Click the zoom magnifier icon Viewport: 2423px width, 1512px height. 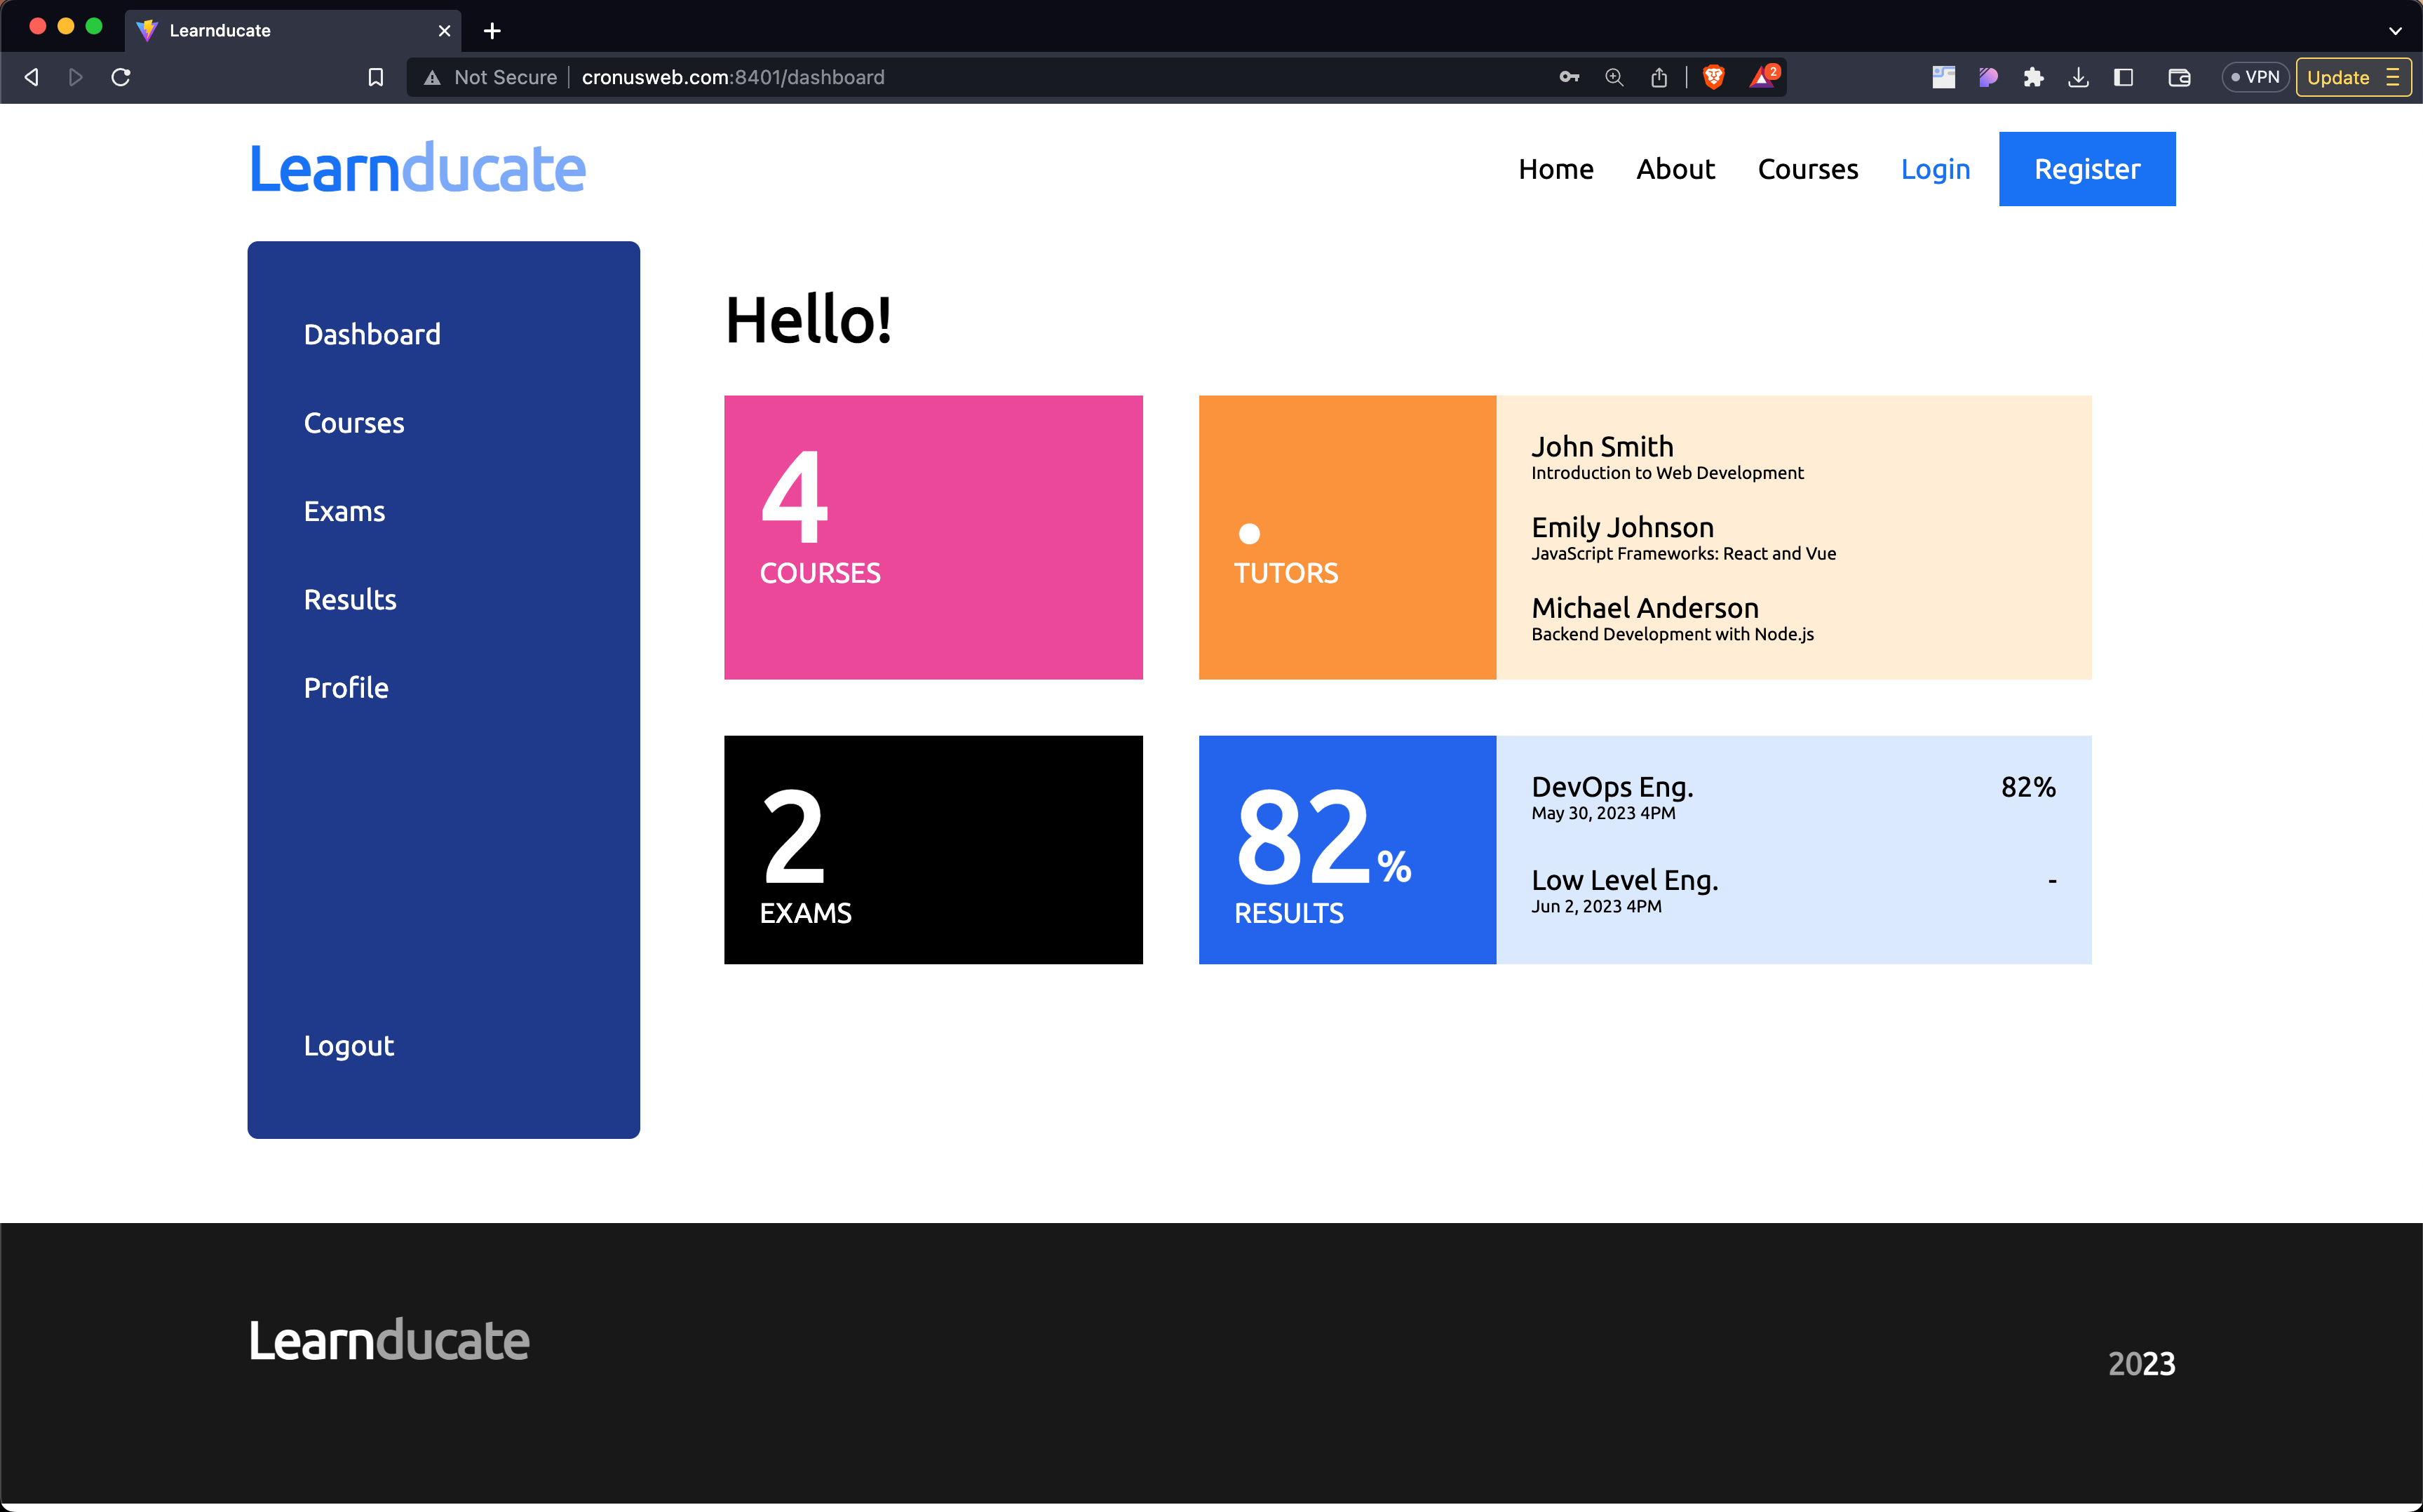pyautogui.click(x=1614, y=77)
